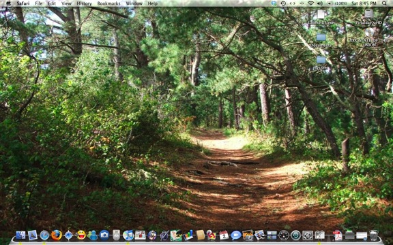Click the Wi-Fi status icon
The width and height of the screenshot is (393, 245).
tap(311, 3)
